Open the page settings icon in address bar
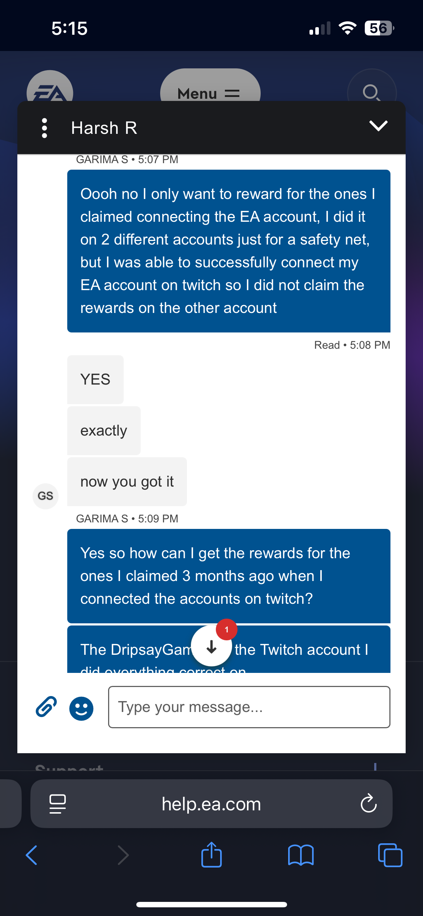 coord(57,803)
